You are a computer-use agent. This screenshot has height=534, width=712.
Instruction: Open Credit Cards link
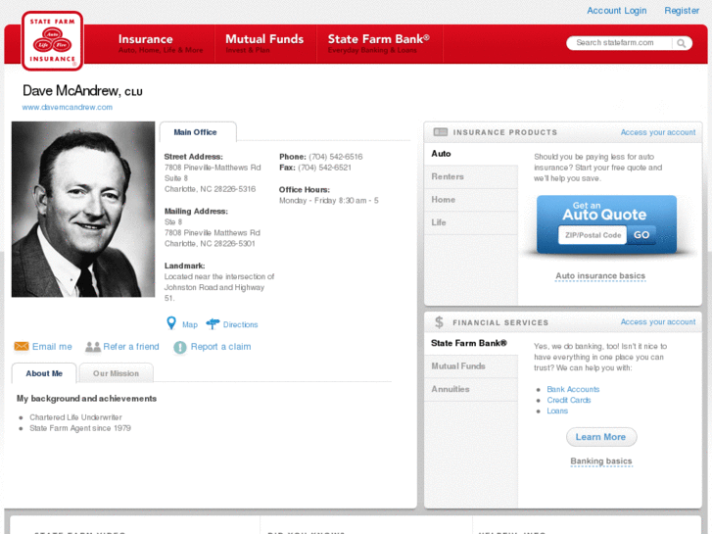pyautogui.click(x=569, y=400)
